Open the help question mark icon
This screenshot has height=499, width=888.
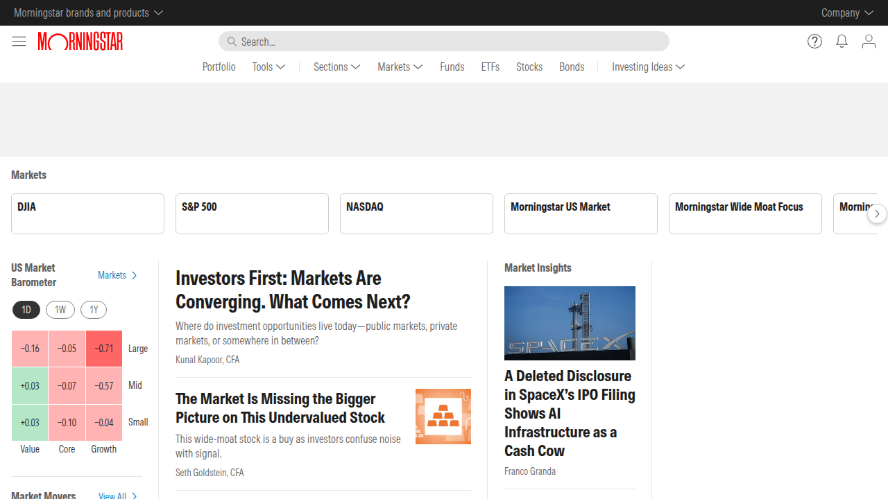[814, 42]
